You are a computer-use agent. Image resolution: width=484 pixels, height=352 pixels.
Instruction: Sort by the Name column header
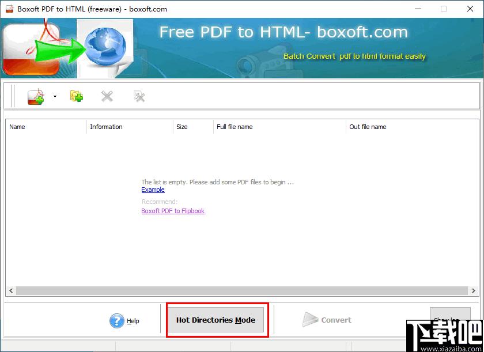coord(46,127)
